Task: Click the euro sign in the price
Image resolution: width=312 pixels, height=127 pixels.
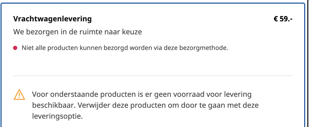Action: coord(276,19)
